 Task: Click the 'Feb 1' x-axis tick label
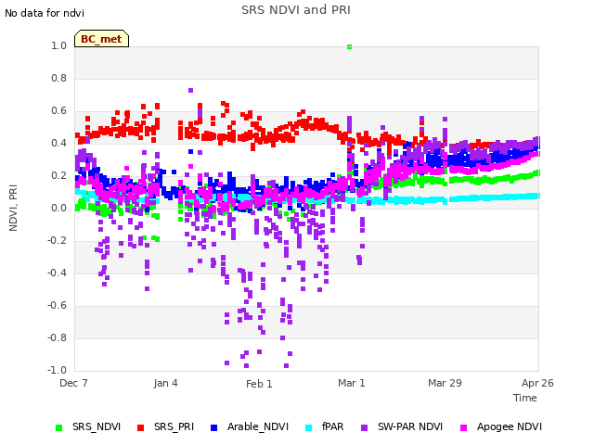(x=259, y=384)
